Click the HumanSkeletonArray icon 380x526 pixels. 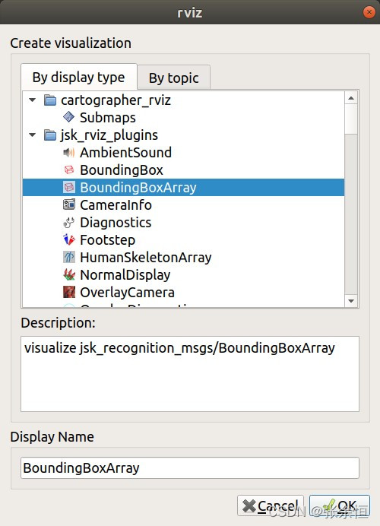tap(68, 257)
